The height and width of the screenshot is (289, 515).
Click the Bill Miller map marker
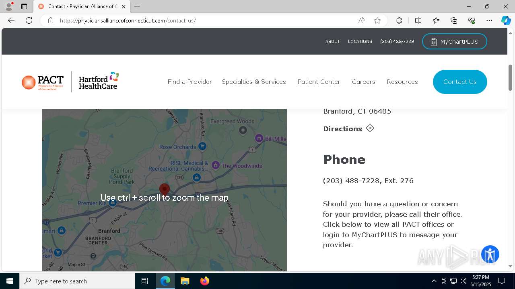tap(259, 138)
